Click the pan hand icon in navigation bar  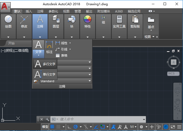point(177,101)
